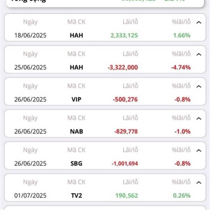The image size is (210, 210).
Task: Select the 01/07/2025 date cell
Action: [30, 196]
